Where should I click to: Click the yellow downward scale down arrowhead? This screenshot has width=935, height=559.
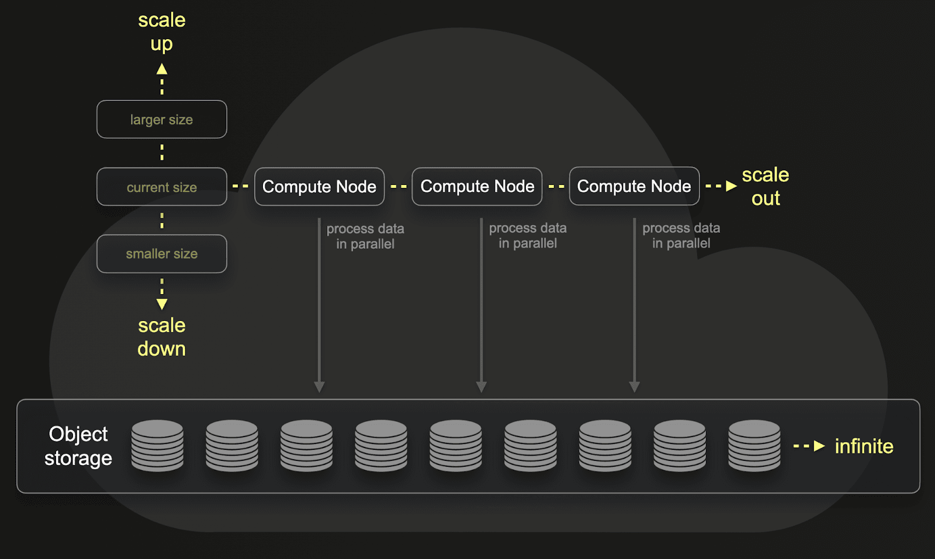[x=162, y=304]
